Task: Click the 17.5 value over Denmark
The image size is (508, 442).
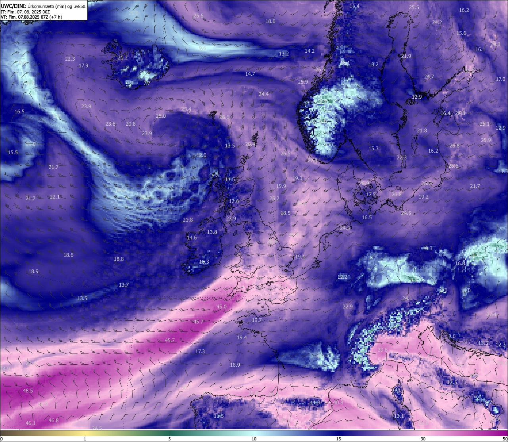Action: click(371, 195)
